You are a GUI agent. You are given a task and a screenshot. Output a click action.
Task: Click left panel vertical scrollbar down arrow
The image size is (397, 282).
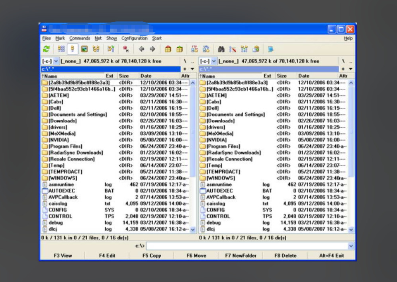[x=193, y=229]
